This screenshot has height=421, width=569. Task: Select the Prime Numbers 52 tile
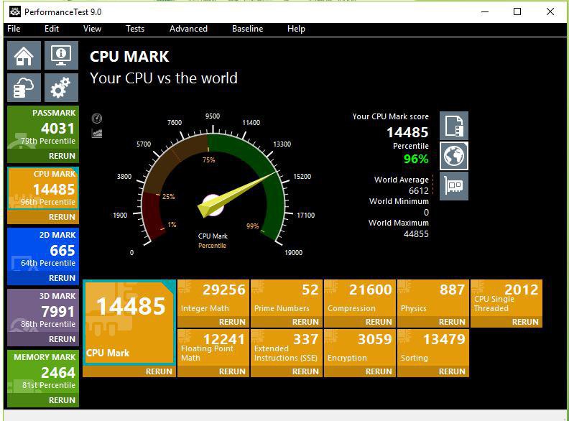[287, 298]
